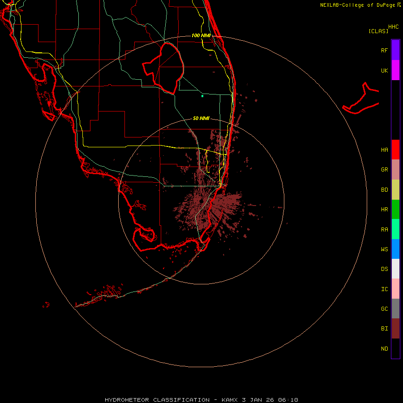Click the DS white legend swatch
Screen dimensions: 403x403
[395, 269]
